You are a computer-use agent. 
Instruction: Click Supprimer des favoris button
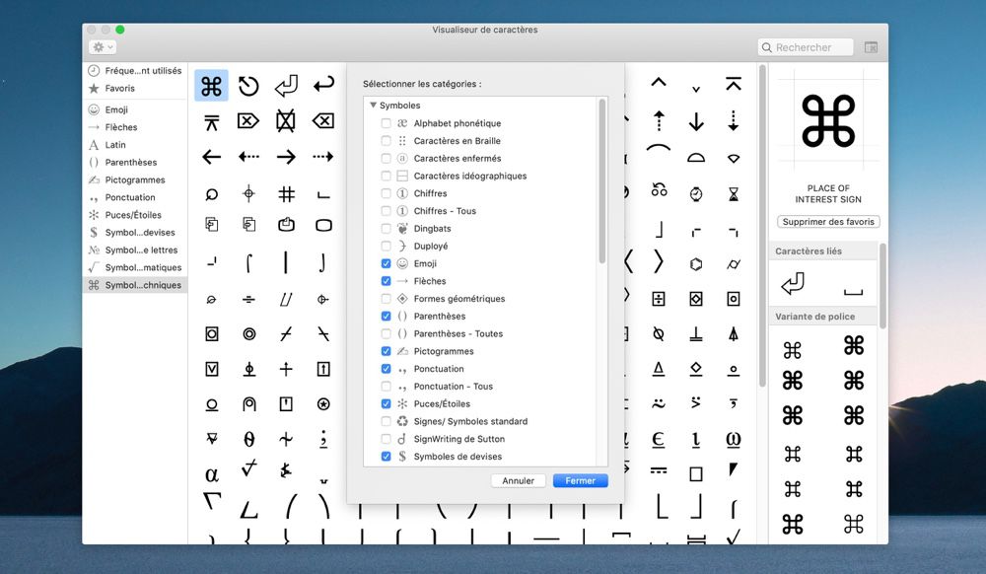pyautogui.click(x=828, y=222)
